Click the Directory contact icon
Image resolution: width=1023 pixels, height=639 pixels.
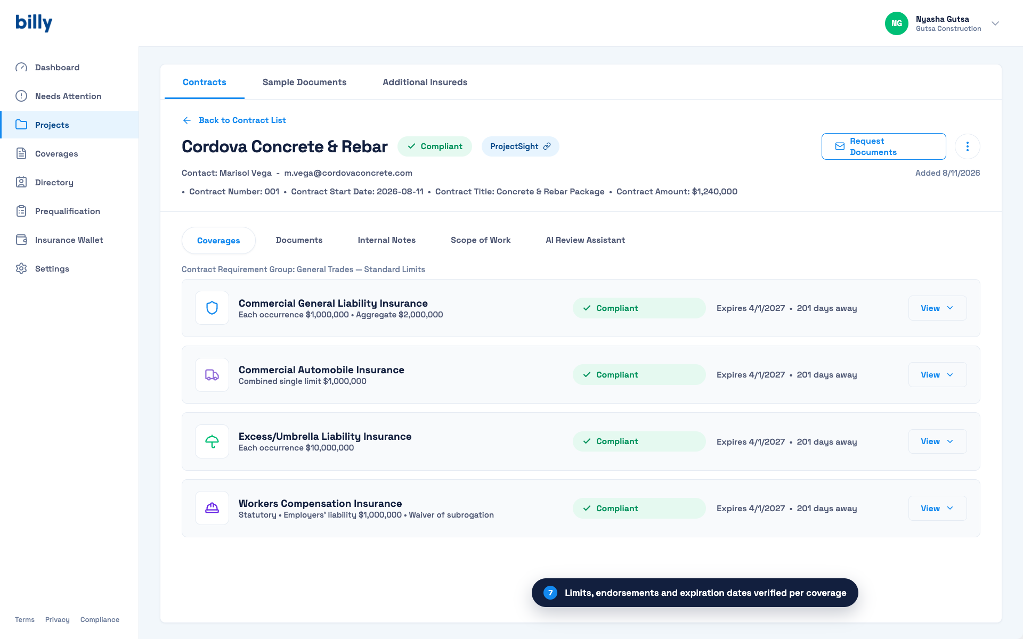point(21,182)
